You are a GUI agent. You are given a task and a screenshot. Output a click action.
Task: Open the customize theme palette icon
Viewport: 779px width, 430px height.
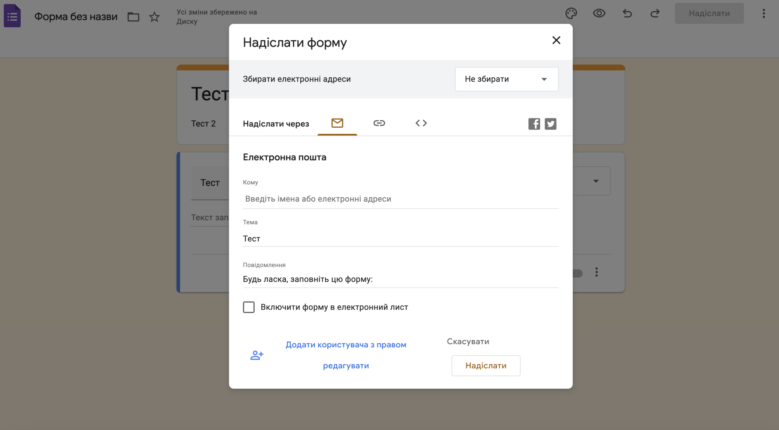[571, 13]
